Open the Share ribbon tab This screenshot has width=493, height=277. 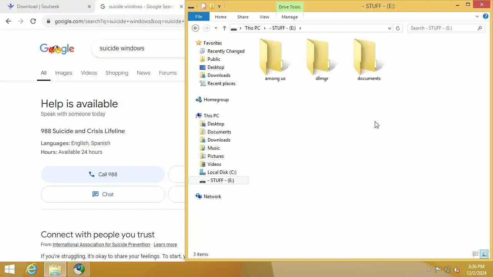click(243, 17)
